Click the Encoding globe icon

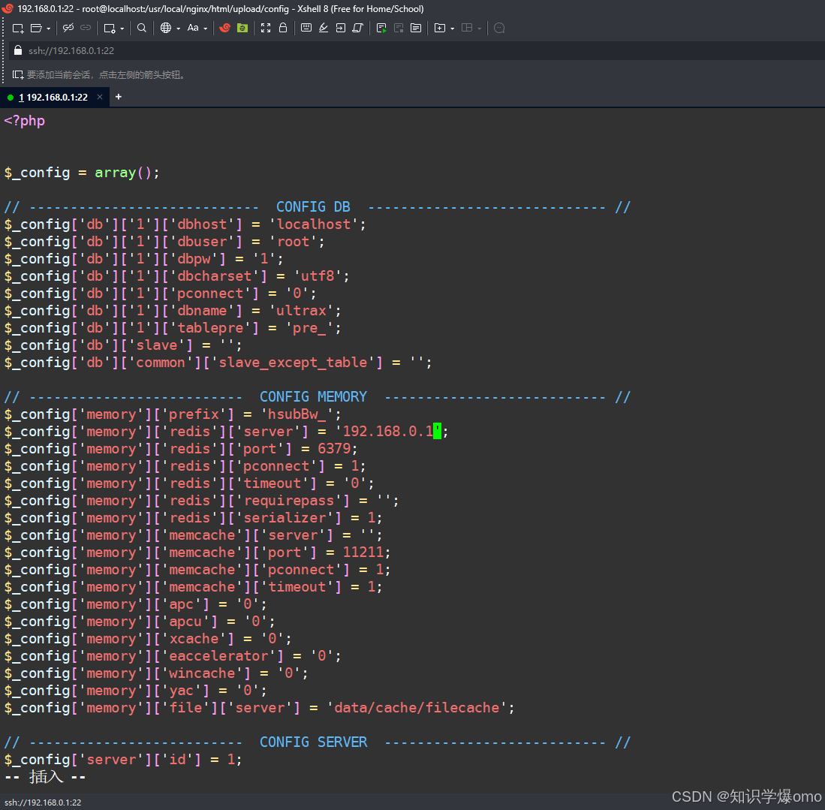coord(166,29)
